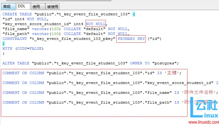Click COMMENT keyword on "file_path" line
The height and width of the screenshot is (126, 219).
(11, 102)
